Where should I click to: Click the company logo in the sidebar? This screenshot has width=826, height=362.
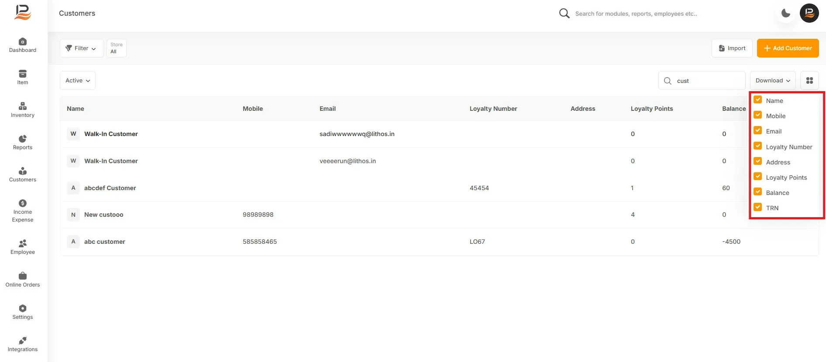point(23,12)
